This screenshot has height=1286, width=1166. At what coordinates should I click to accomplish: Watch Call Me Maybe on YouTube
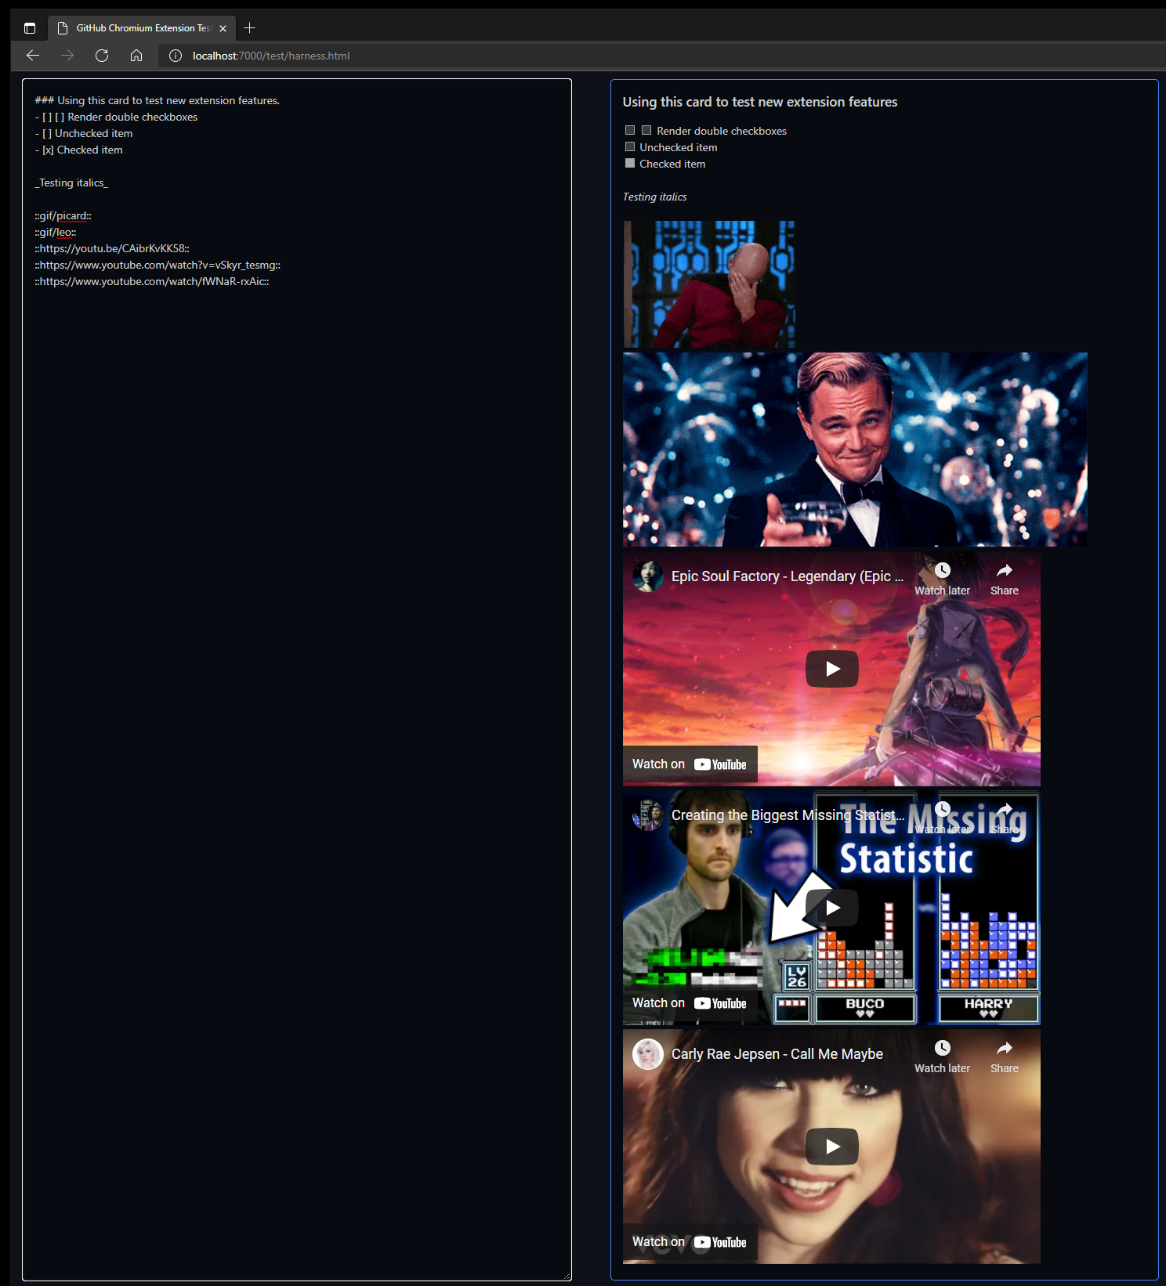click(x=690, y=1242)
